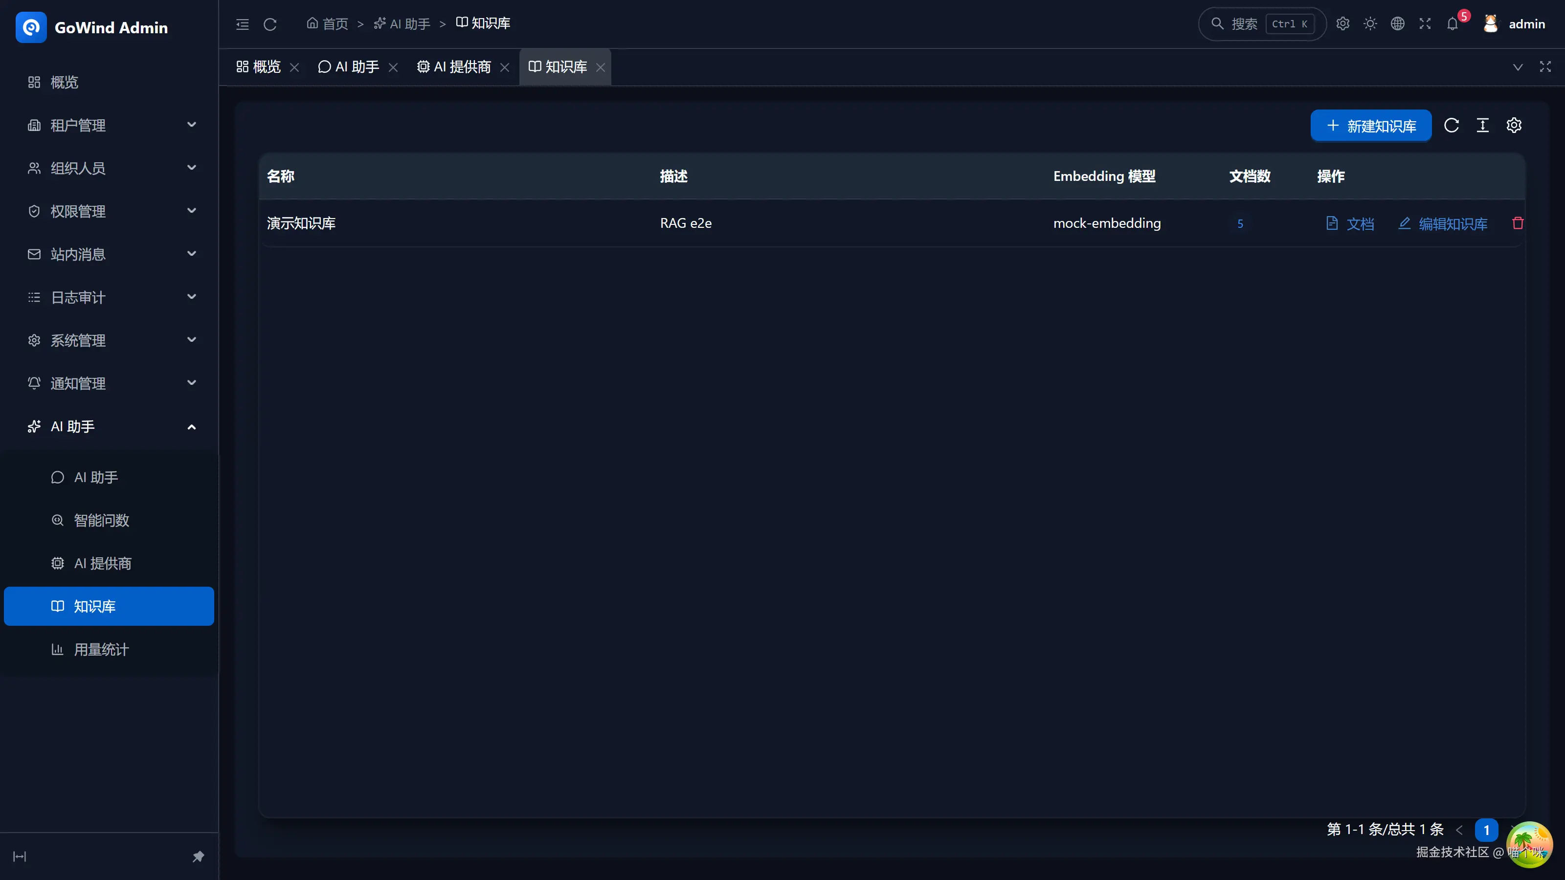Click the sidebar collapse icon at bottom-left
This screenshot has height=880, width=1565.
(x=20, y=857)
